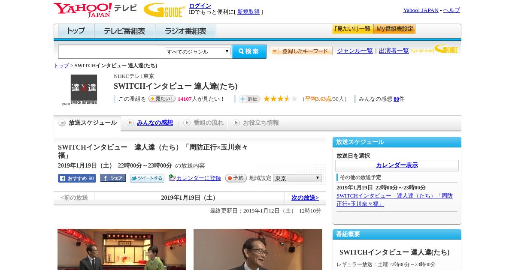Click the 2019年1月19日（土） date bar label
The image size is (515, 270).
(x=189, y=198)
